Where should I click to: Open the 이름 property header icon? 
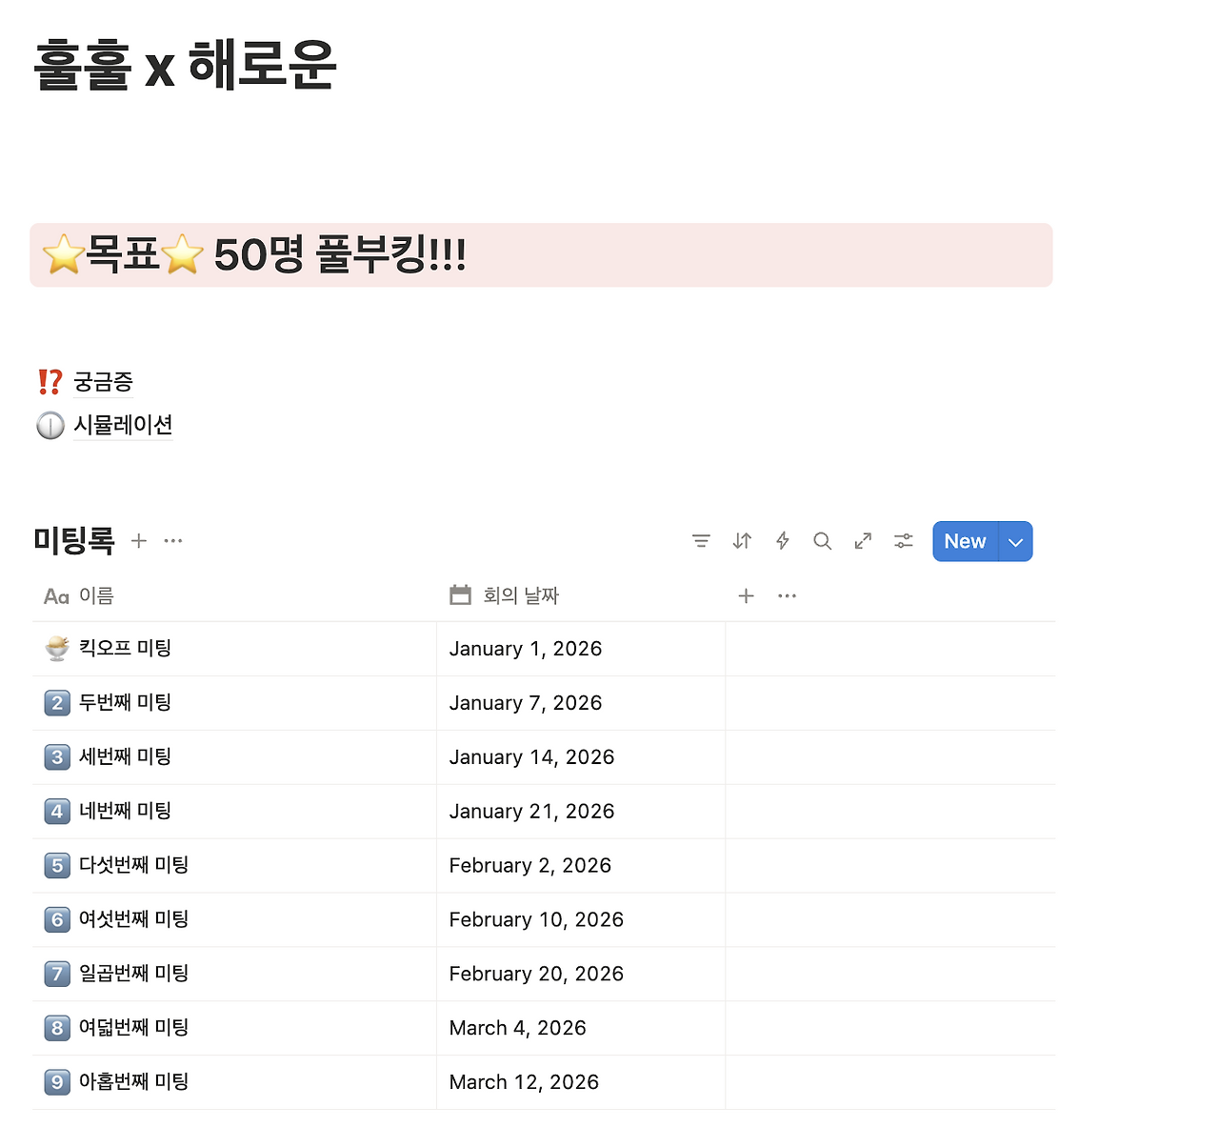tap(55, 596)
